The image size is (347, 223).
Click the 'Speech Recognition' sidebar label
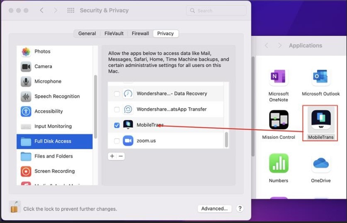(x=57, y=97)
